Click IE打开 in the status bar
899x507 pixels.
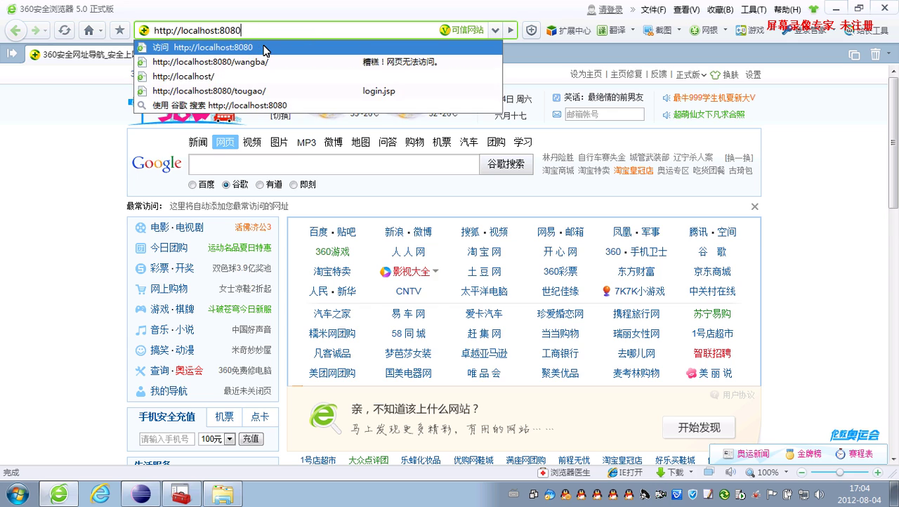click(624, 473)
